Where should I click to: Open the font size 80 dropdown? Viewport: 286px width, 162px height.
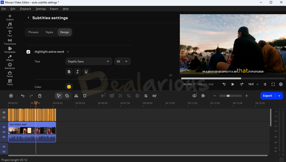click(122, 61)
